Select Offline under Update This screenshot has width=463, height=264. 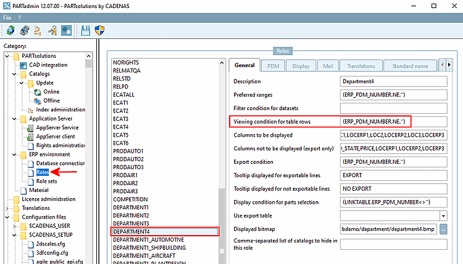tap(52, 101)
